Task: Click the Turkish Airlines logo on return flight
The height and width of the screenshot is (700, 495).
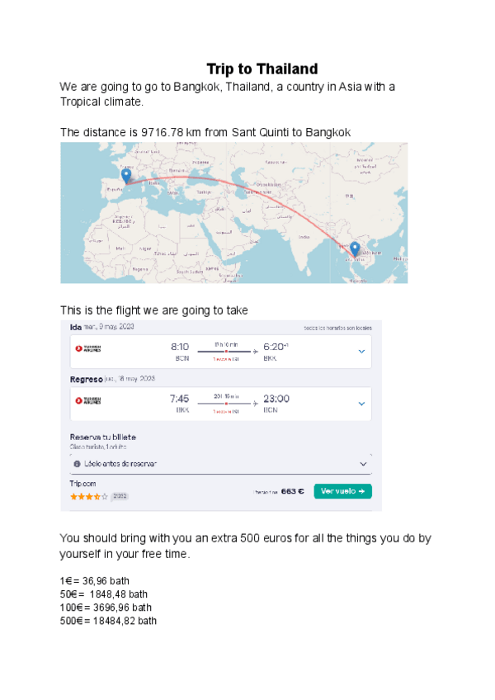Action: tap(88, 401)
